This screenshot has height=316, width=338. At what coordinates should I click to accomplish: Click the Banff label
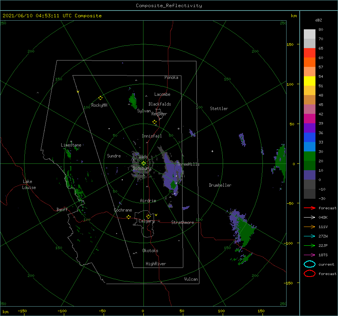tap(62, 209)
